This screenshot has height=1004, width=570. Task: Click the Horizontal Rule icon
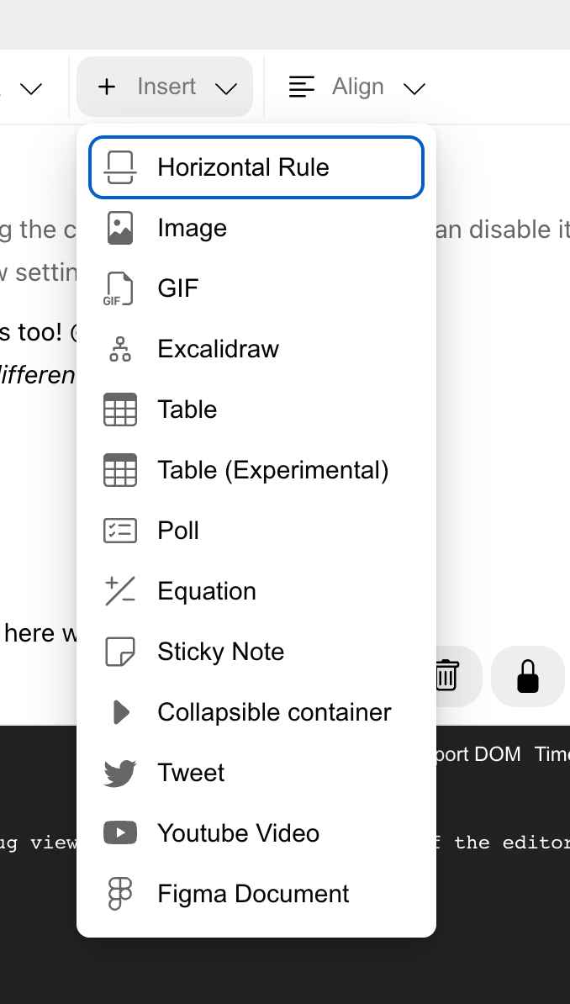pos(120,167)
